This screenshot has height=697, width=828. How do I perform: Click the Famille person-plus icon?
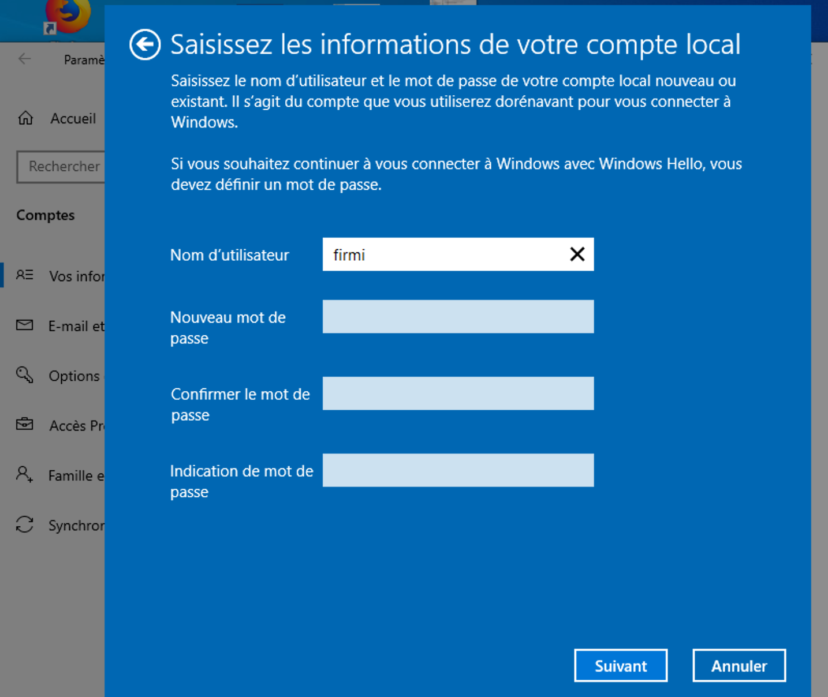coord(24,474)
